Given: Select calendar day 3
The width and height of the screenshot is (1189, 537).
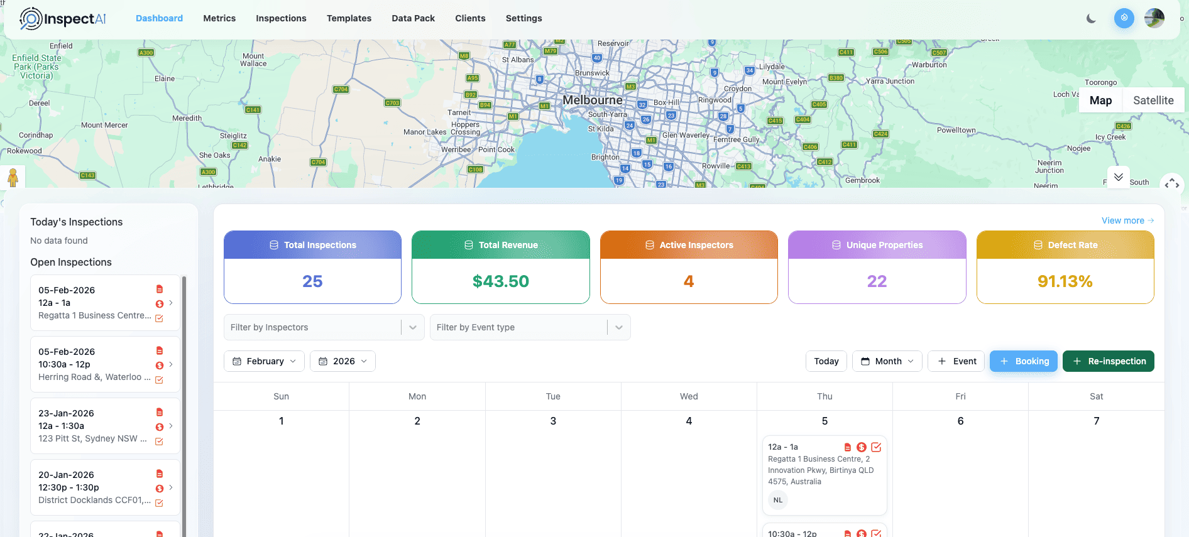Looking at the screenshot, I should click(x=553, y=421).
